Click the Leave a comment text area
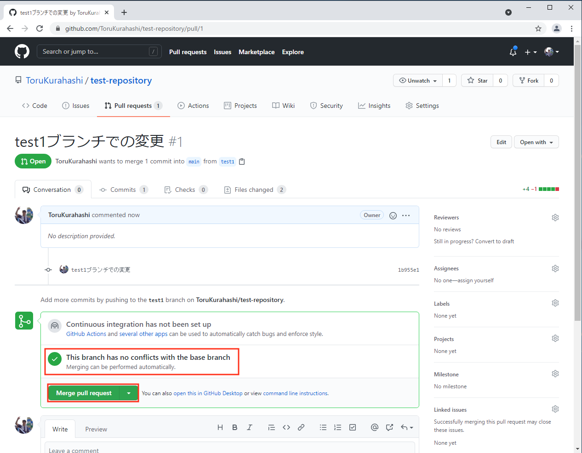The width and height of the screenshot is (582, 453). [230, 448]
